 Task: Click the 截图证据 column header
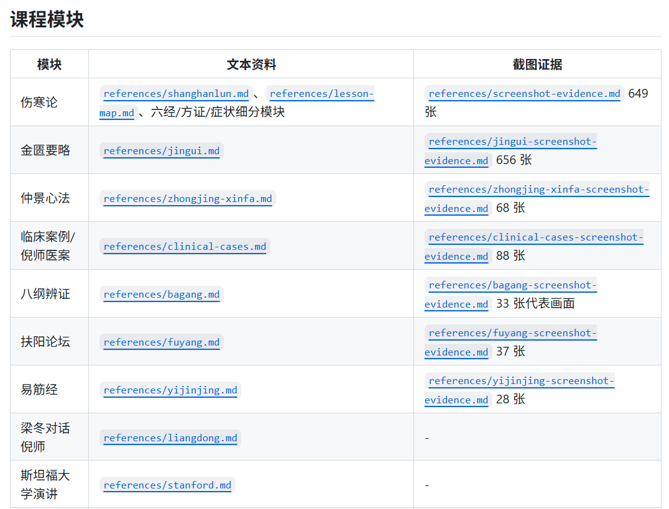click(538, 65)
